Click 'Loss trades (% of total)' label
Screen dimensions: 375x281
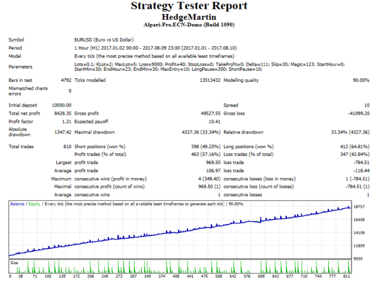tap(248, 154)
